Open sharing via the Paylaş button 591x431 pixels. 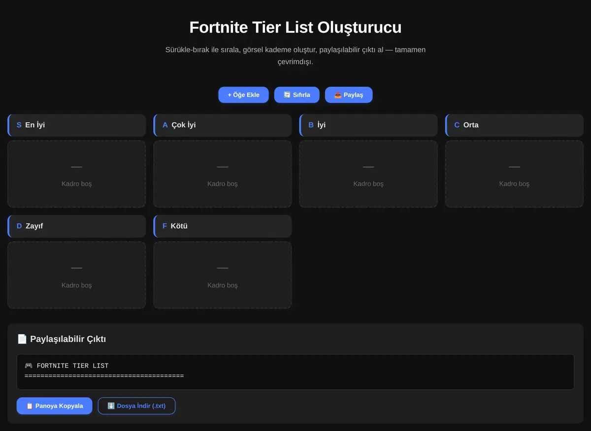click(x=349, y=95)
